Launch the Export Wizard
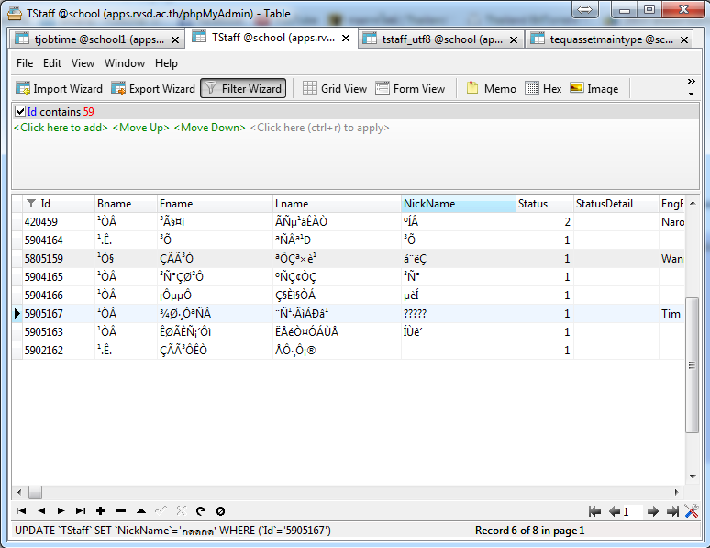Screen dimensions: 710x548 pyautogui.click(x=153, y=89)
